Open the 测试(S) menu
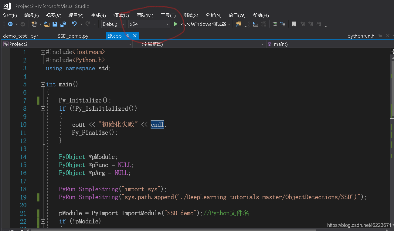394x231 pixels. click(191, 15)
